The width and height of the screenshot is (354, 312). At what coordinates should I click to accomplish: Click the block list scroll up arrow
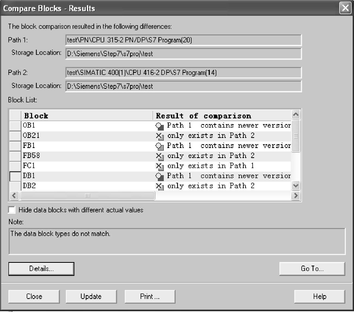click(296, 115)
